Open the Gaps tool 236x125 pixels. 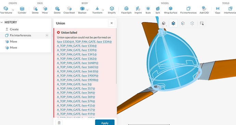[x=218, y=10]
